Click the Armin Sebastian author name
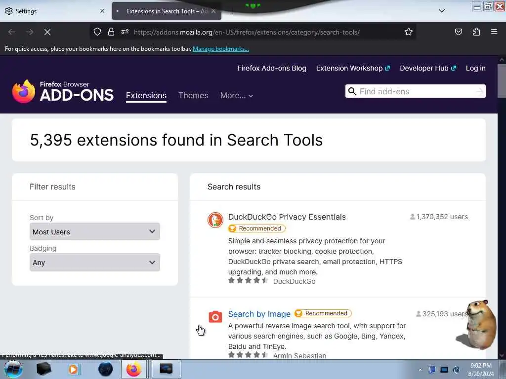 [299, 356]
